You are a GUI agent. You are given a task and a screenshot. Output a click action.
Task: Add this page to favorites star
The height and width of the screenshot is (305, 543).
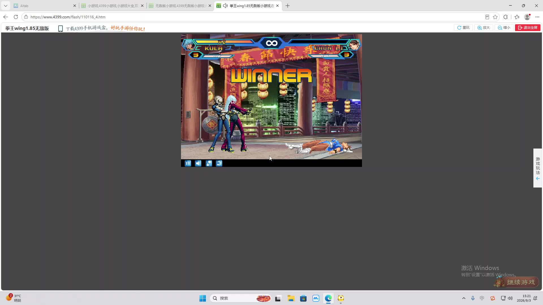495,17
